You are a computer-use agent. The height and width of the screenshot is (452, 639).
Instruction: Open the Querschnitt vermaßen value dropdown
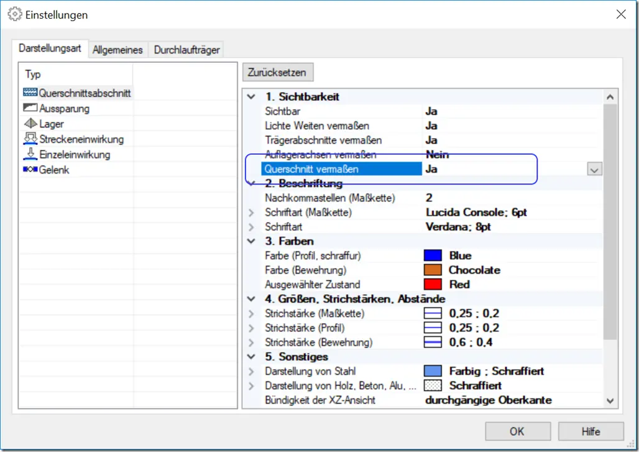[x=594, y=169]
